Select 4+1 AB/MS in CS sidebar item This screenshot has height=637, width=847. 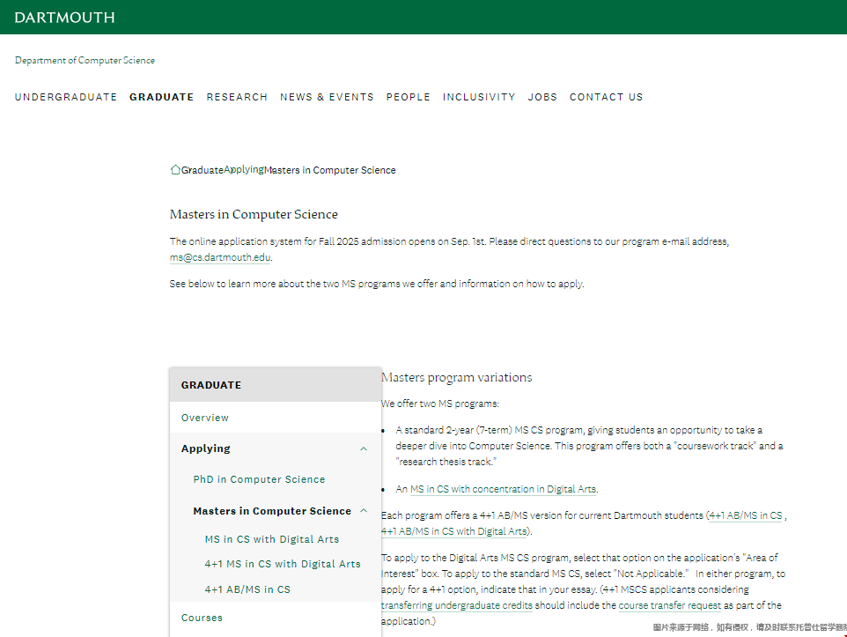click(x=247, y=589)
